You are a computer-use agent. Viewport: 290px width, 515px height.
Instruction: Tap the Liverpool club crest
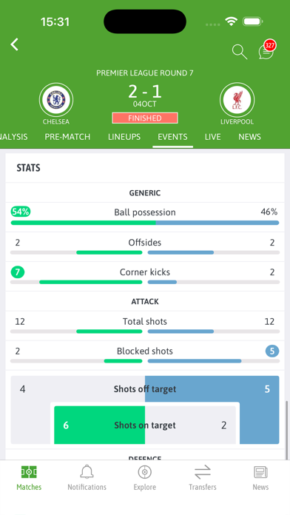click(237, 100)
